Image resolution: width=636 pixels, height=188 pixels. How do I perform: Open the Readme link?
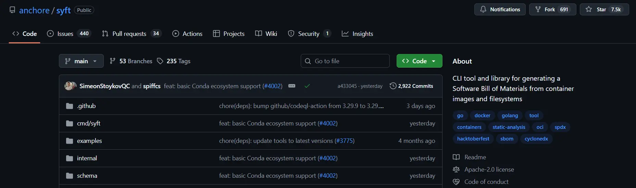click(x=470, y=157)
